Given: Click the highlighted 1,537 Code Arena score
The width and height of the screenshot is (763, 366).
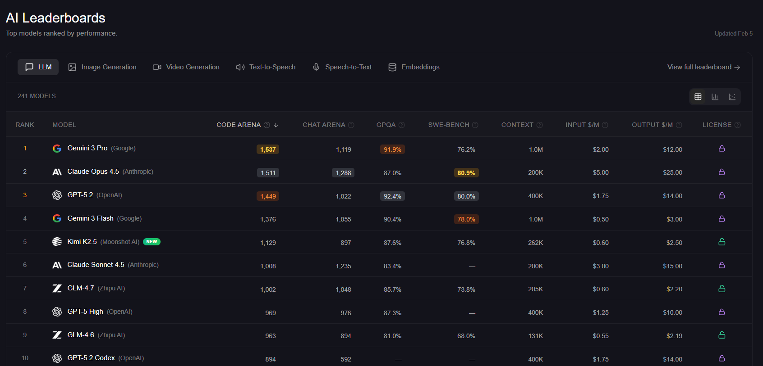Looking at the screenshot, I should 268,149.
